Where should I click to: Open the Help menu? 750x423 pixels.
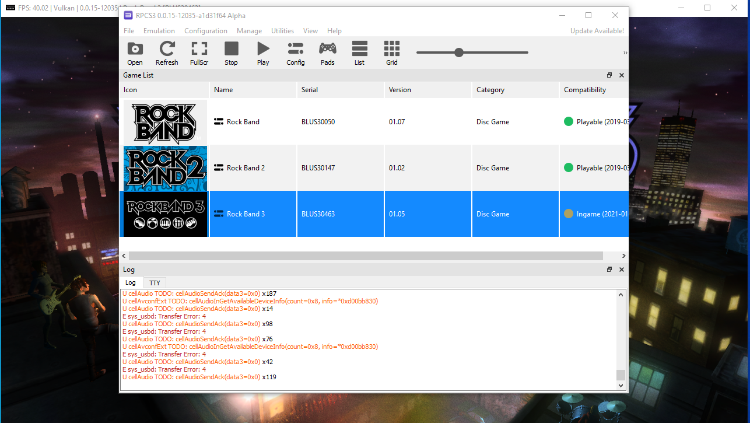[334, 31]
